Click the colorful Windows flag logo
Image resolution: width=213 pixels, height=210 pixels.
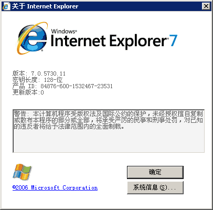(22, 172)
